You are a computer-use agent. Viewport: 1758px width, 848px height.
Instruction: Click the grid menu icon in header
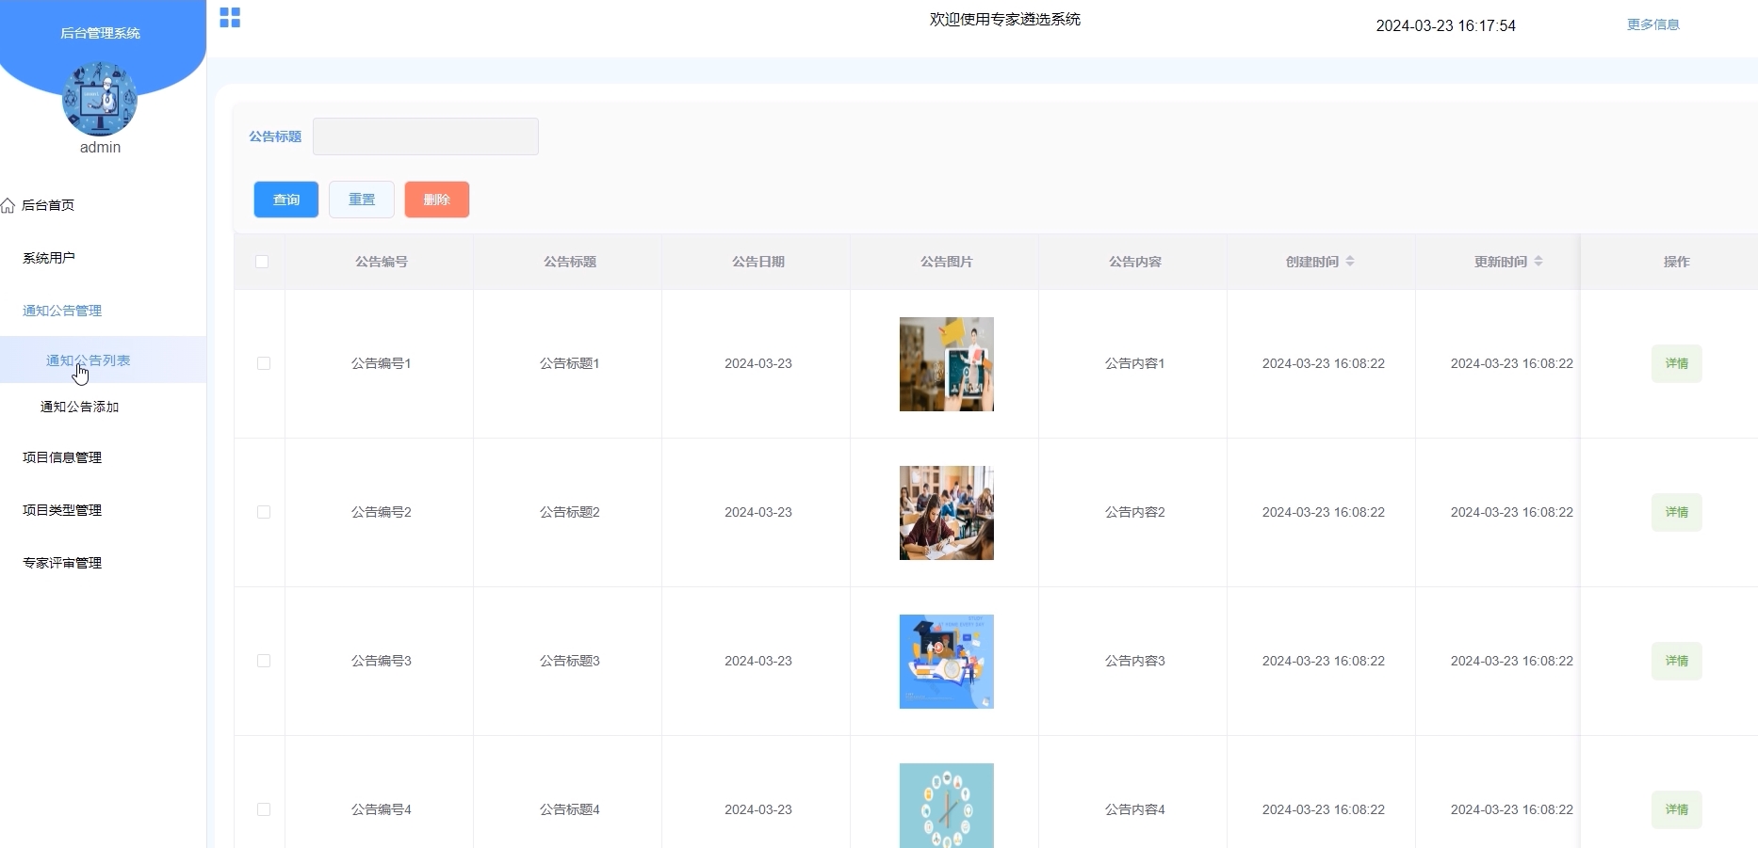(x=230, y=18)
